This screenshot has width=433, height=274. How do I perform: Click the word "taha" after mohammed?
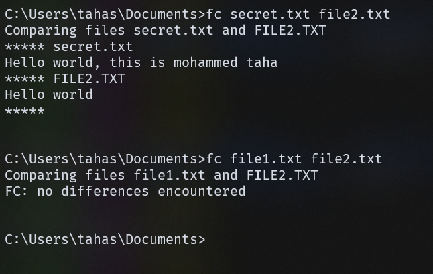(x=261, y=62)
